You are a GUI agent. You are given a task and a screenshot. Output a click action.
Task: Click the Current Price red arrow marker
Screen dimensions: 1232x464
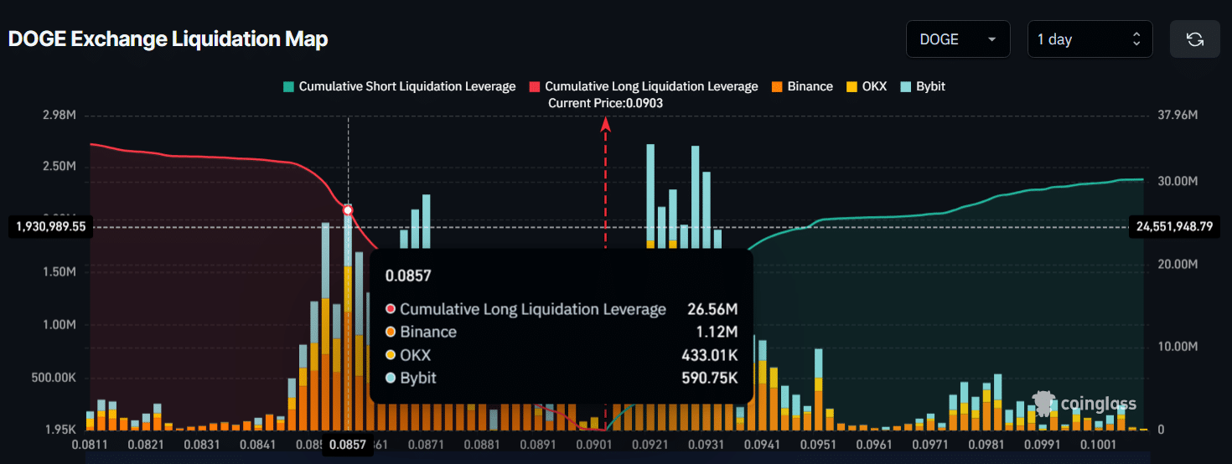tap(605, 125)
